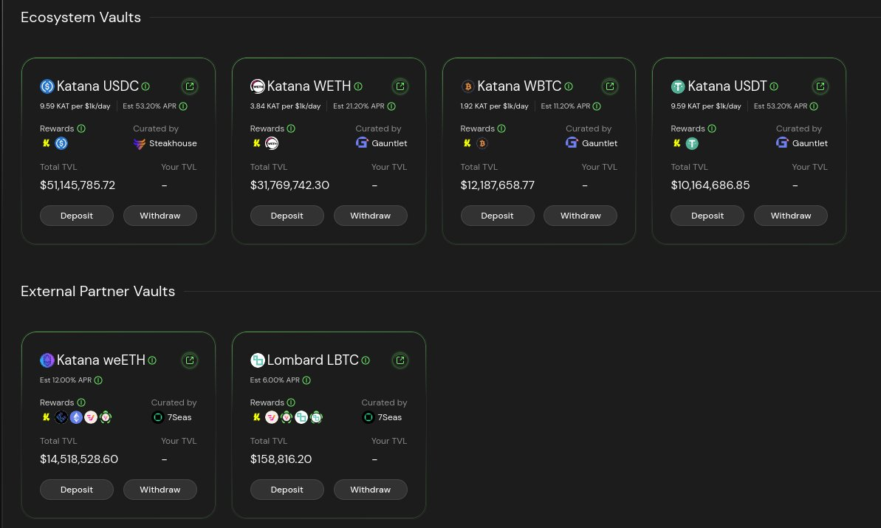
Task: Click Withdraw on Katana USDT vault
Action: 790,216
